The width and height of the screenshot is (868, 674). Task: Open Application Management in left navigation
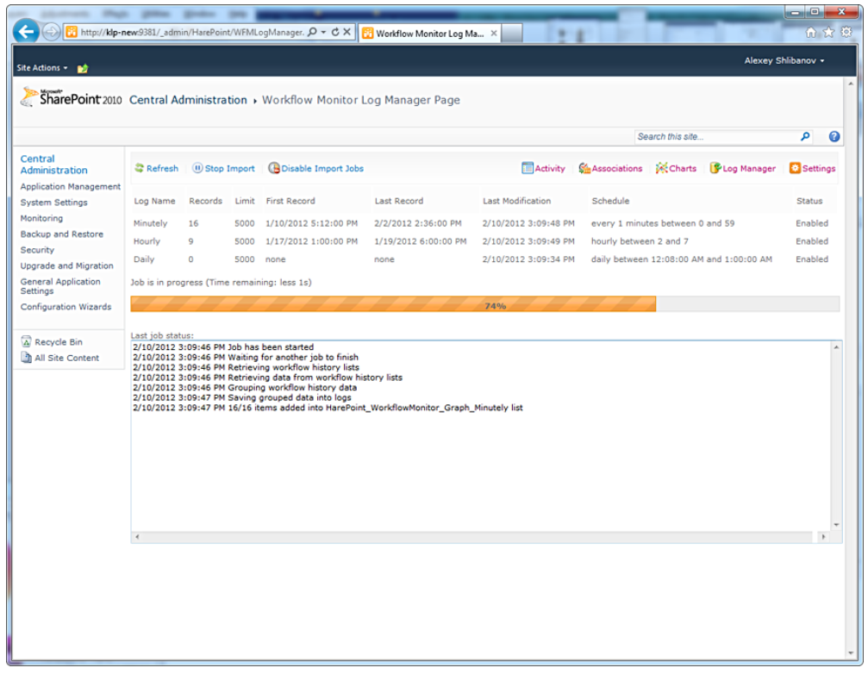point(71,187)
